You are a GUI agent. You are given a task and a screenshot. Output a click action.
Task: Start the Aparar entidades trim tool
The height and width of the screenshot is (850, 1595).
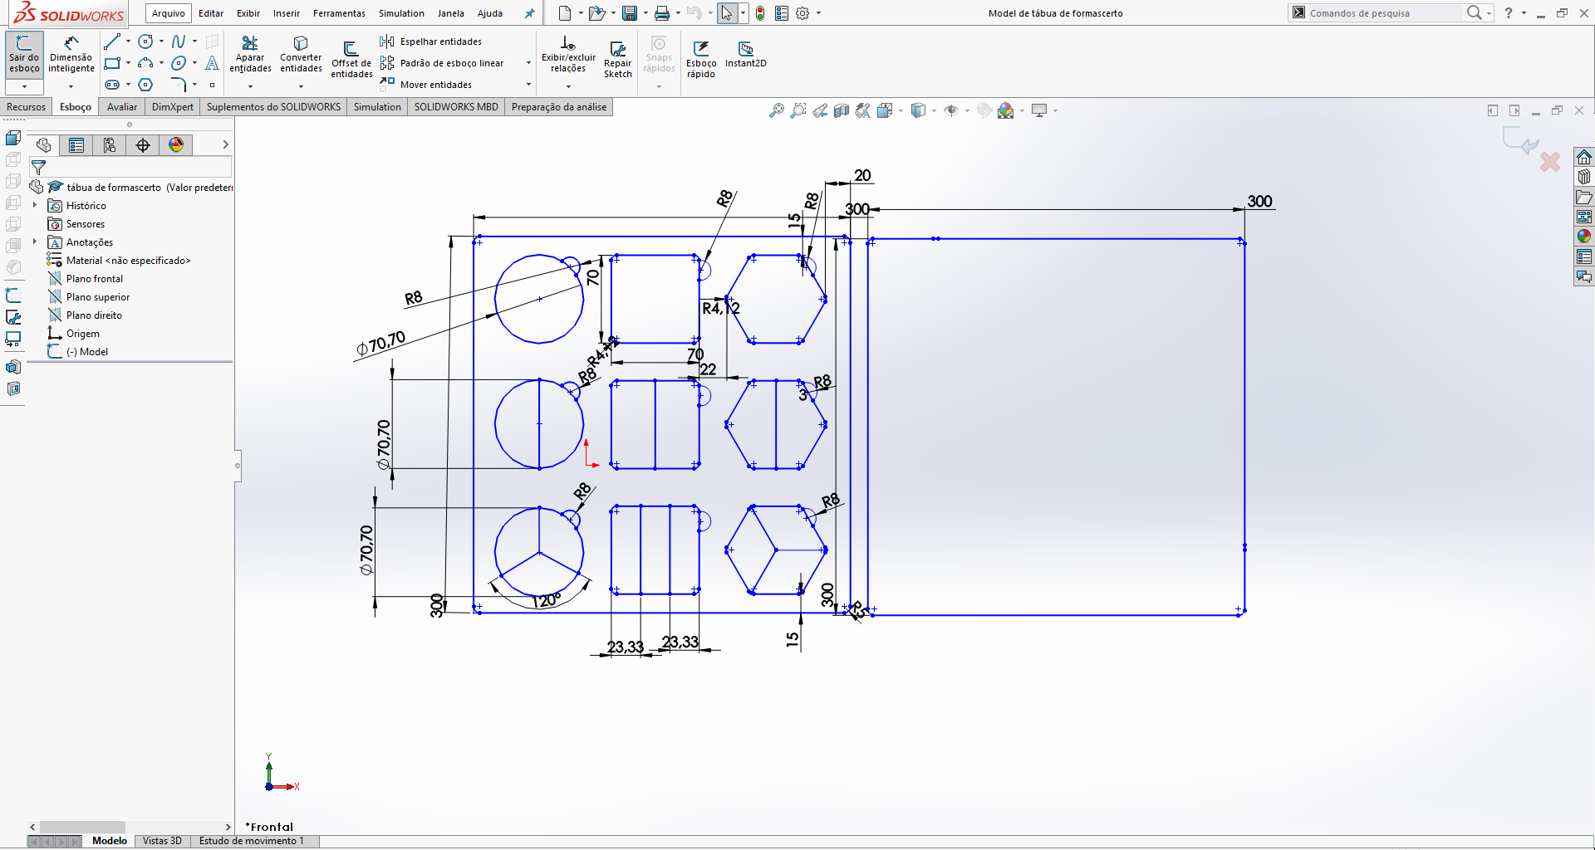tap(250, 55)
